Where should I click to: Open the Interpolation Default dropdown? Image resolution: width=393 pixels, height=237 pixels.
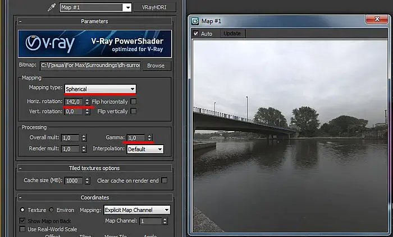pyautogui.click(x=145, y=149)
